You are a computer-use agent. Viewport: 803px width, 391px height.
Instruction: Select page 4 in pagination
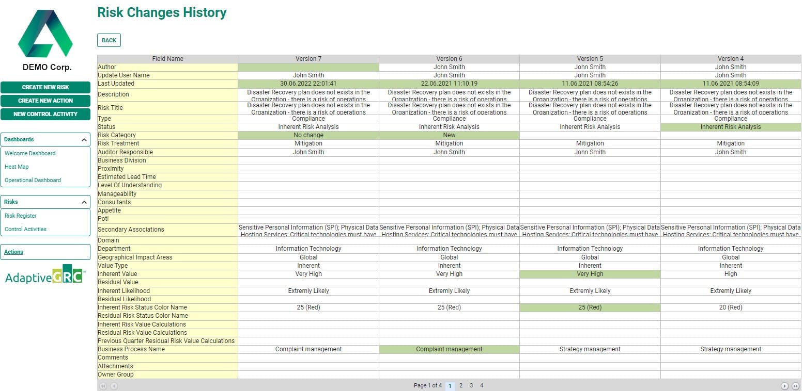coord(482,386)
